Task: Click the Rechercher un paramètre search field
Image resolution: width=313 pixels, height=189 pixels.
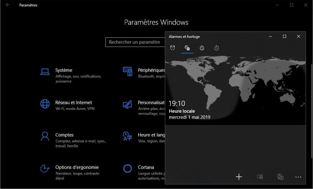Action: pos(135,42)
